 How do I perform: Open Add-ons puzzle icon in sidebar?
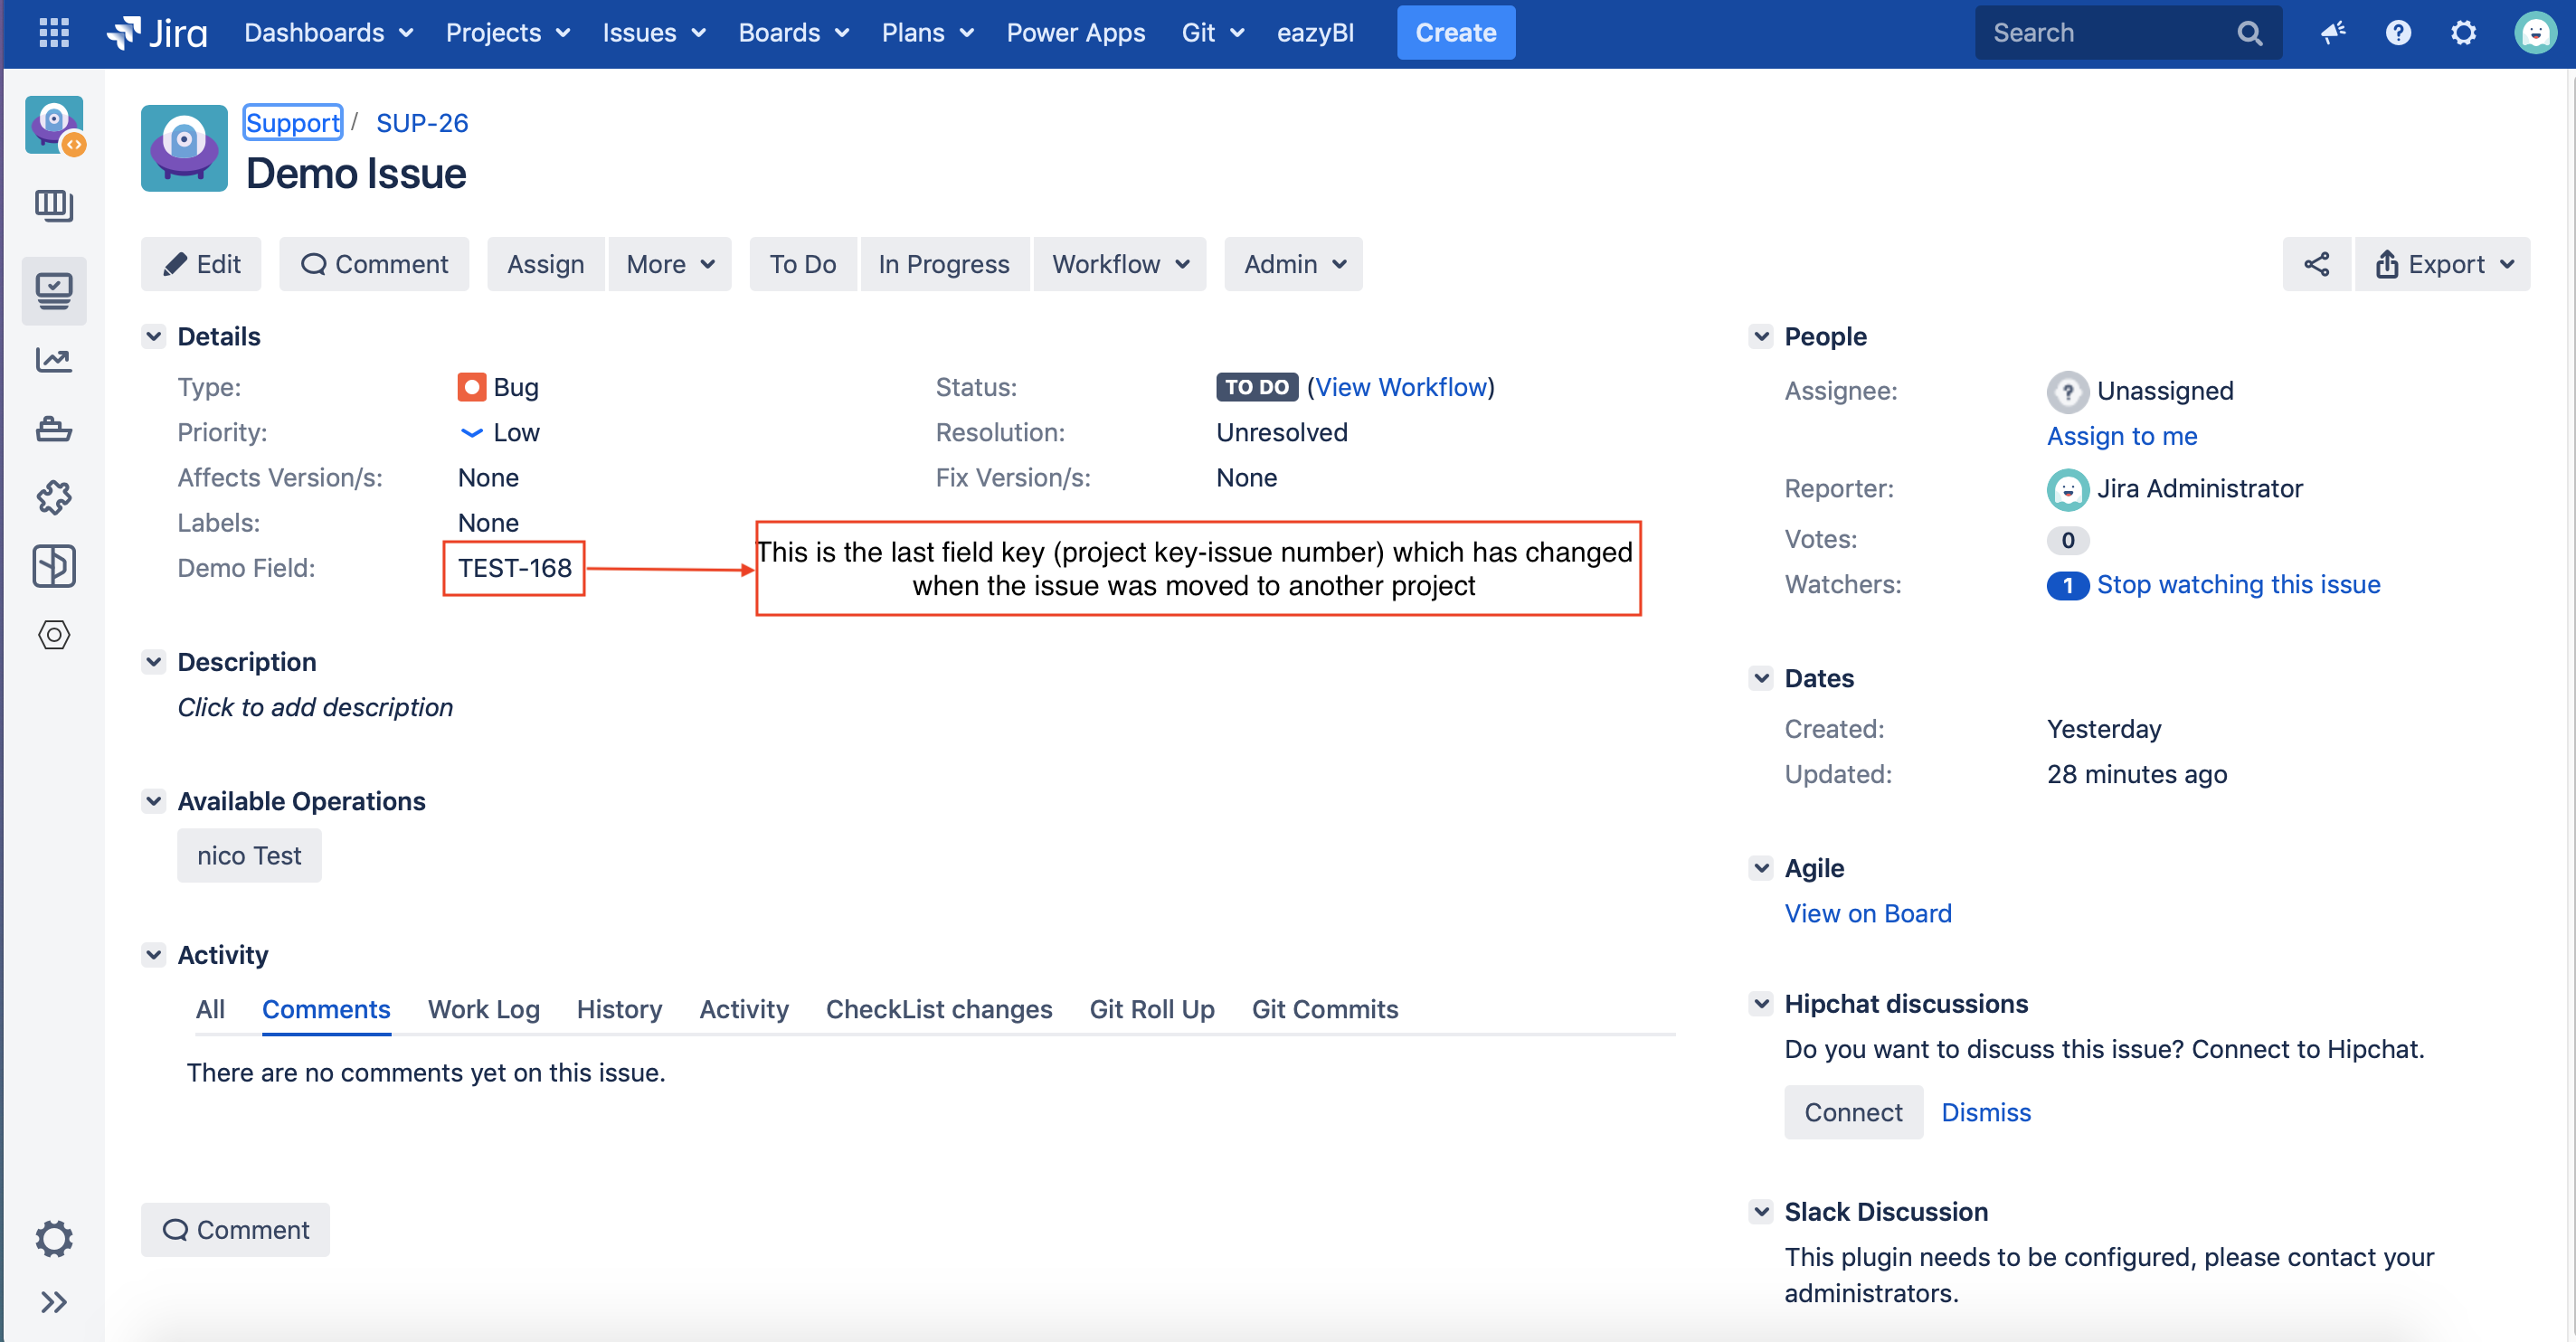(54, 497)
